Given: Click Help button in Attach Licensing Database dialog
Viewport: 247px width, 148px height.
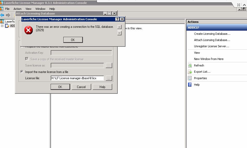Looking at the screenshot, I should (x=102, y=87).
